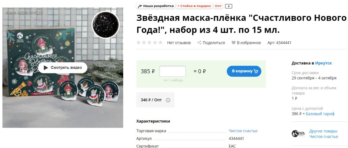Rate product with the fifth star

click(160, 43)
